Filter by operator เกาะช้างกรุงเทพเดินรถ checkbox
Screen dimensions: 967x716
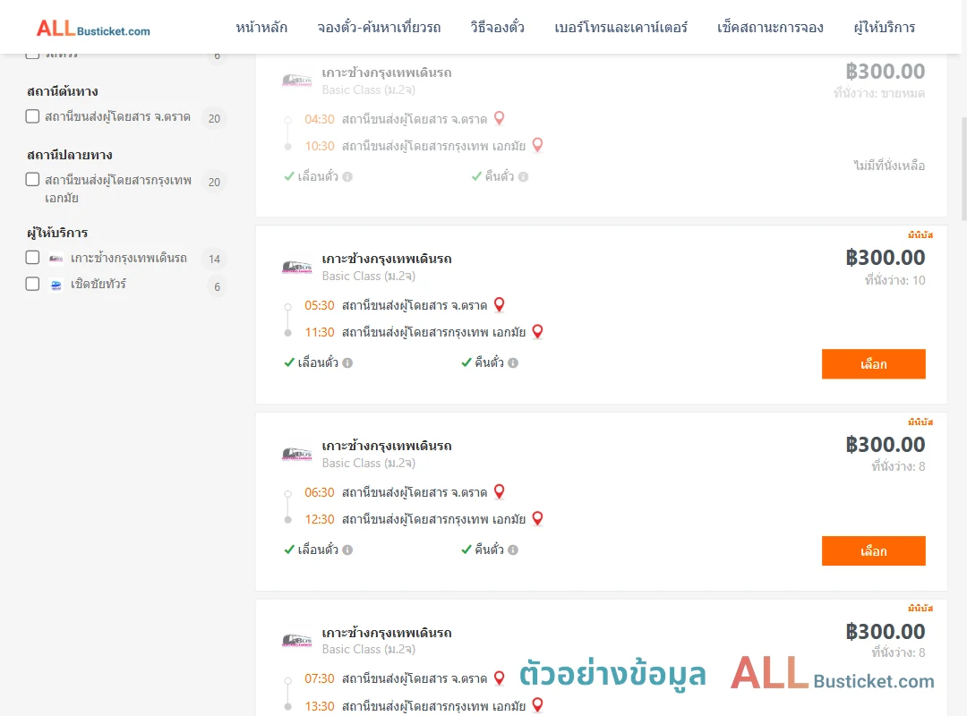point(33,257)
